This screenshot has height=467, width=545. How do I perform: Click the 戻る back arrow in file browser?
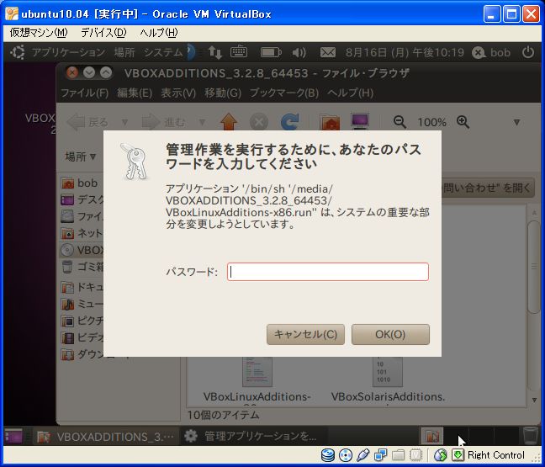(87, 122)
